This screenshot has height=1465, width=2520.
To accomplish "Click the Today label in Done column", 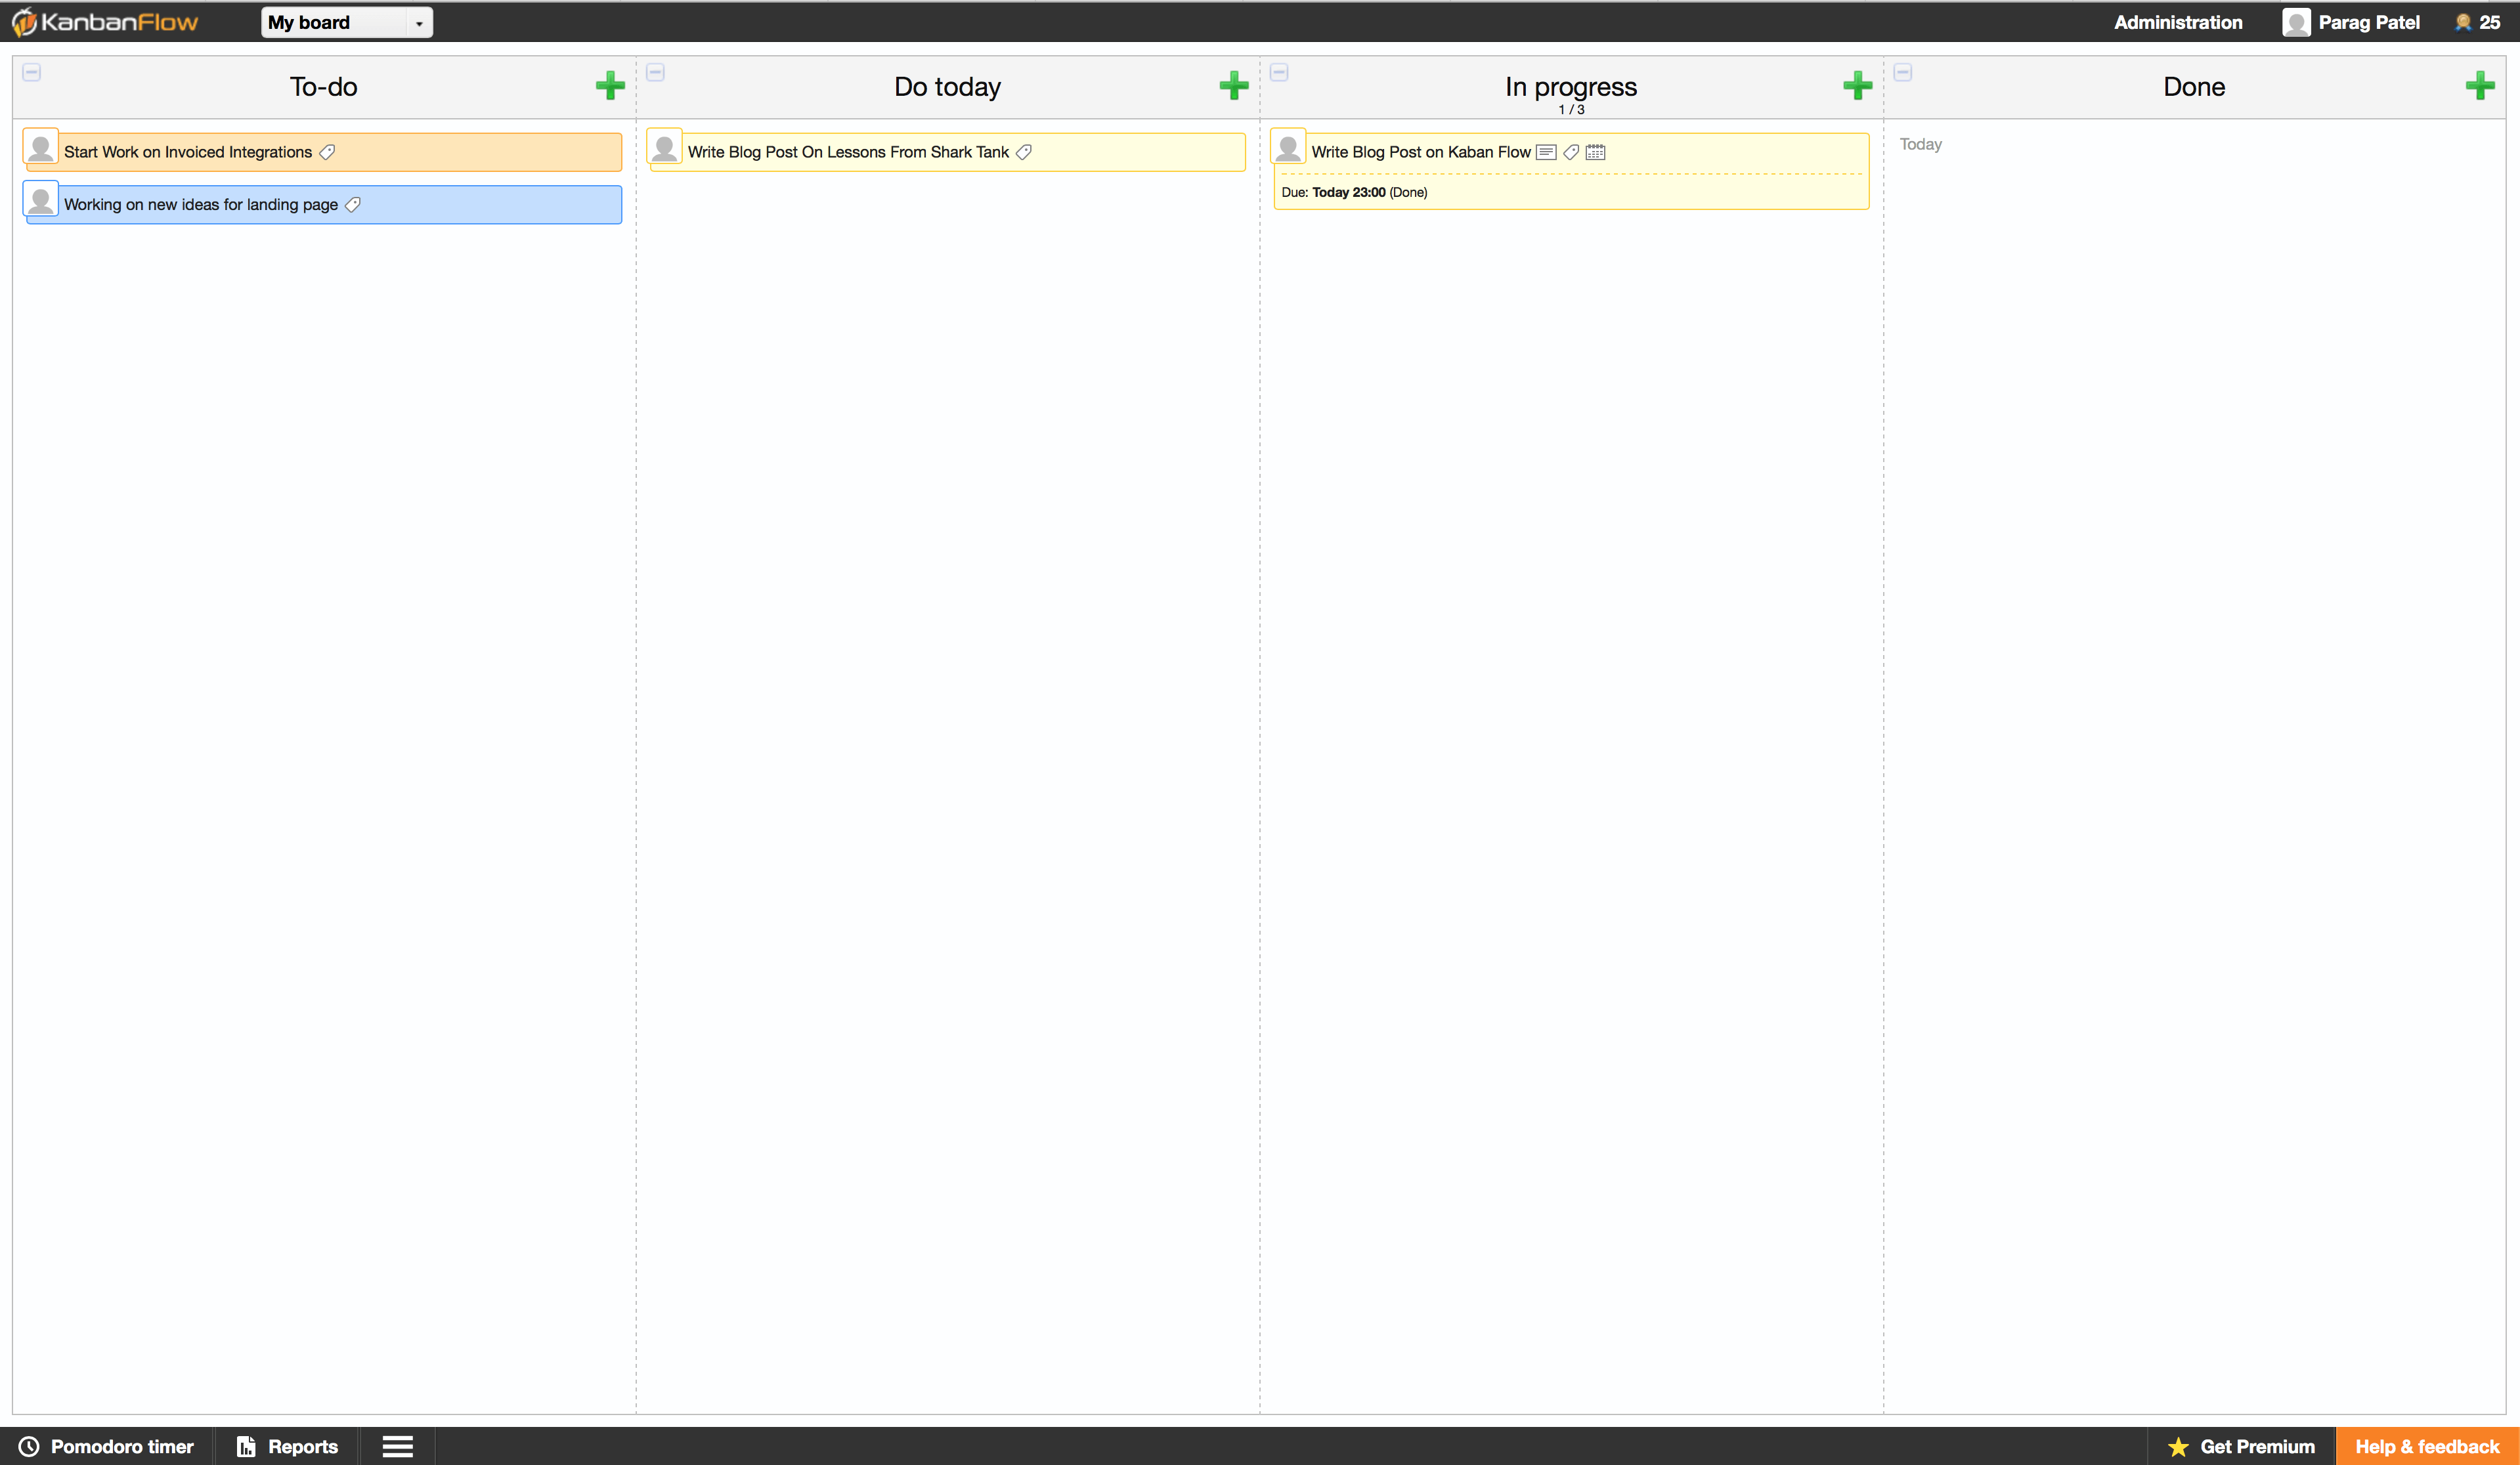I will (1921, 144).
